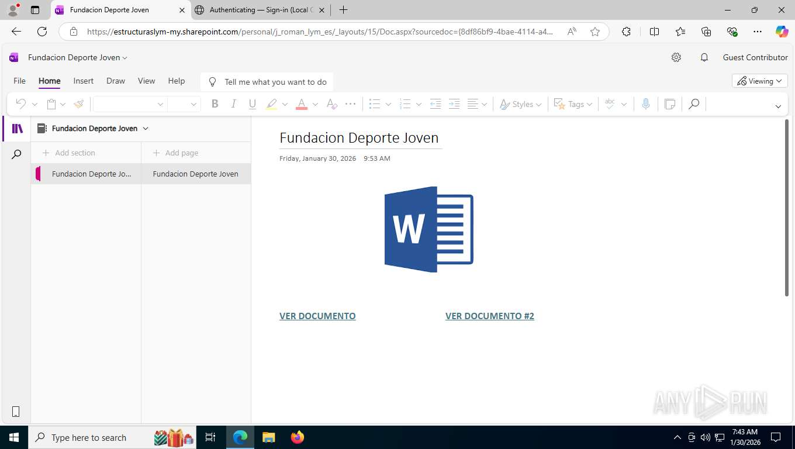Click Decrease Indent icon
Screen dimensions: 795x449
435,104
